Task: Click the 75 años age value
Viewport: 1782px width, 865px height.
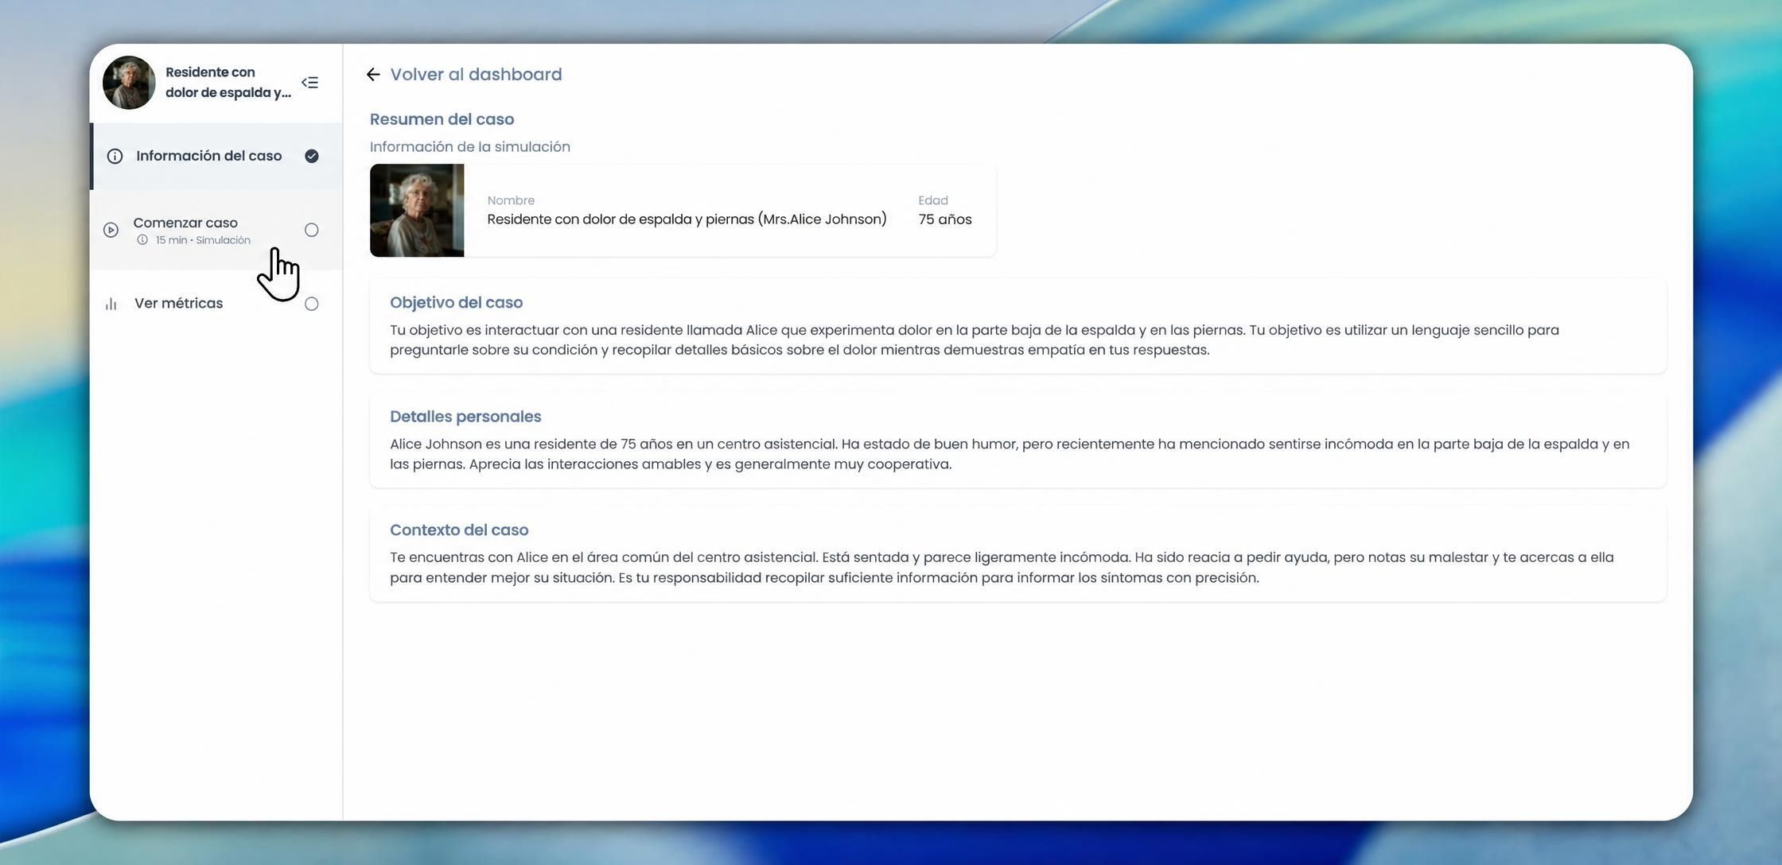Action: [945, 219]
